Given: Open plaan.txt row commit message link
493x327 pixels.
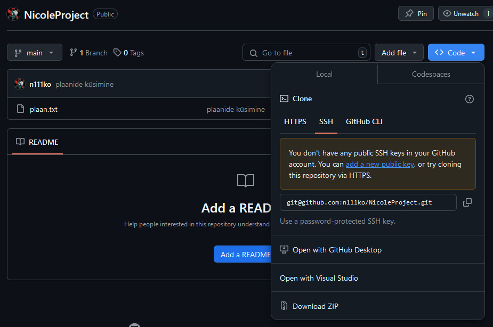Looking at the screenshot, I should click(x=236, y=109).
